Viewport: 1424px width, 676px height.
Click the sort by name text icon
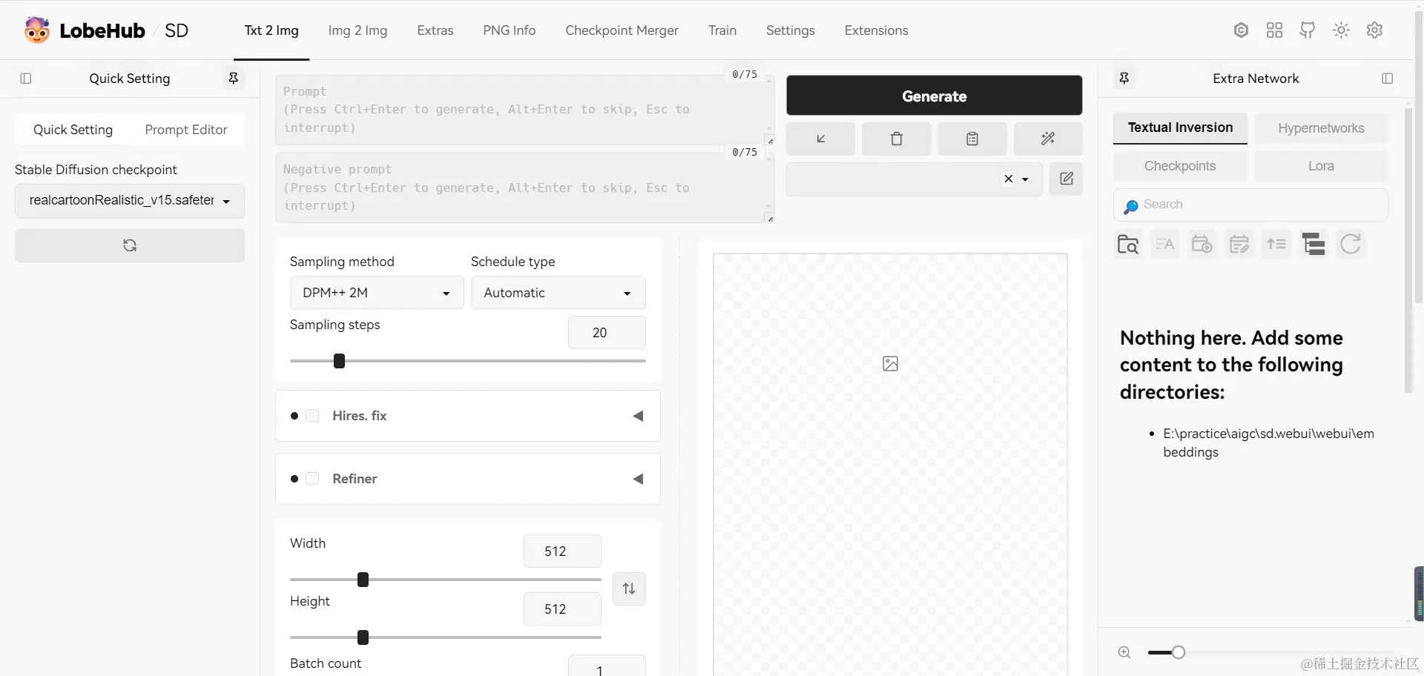[x=1165, y=245]
